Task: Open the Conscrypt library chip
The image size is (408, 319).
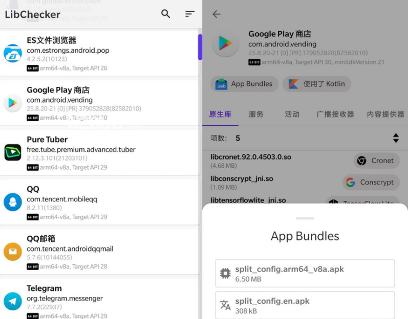Action: (371, 183)
